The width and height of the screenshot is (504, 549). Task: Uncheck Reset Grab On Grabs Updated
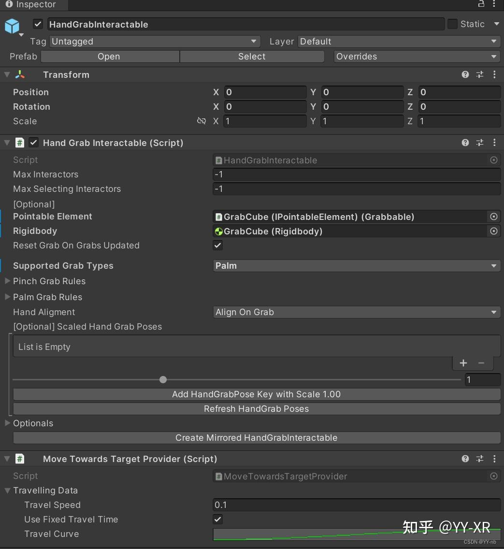217,245
